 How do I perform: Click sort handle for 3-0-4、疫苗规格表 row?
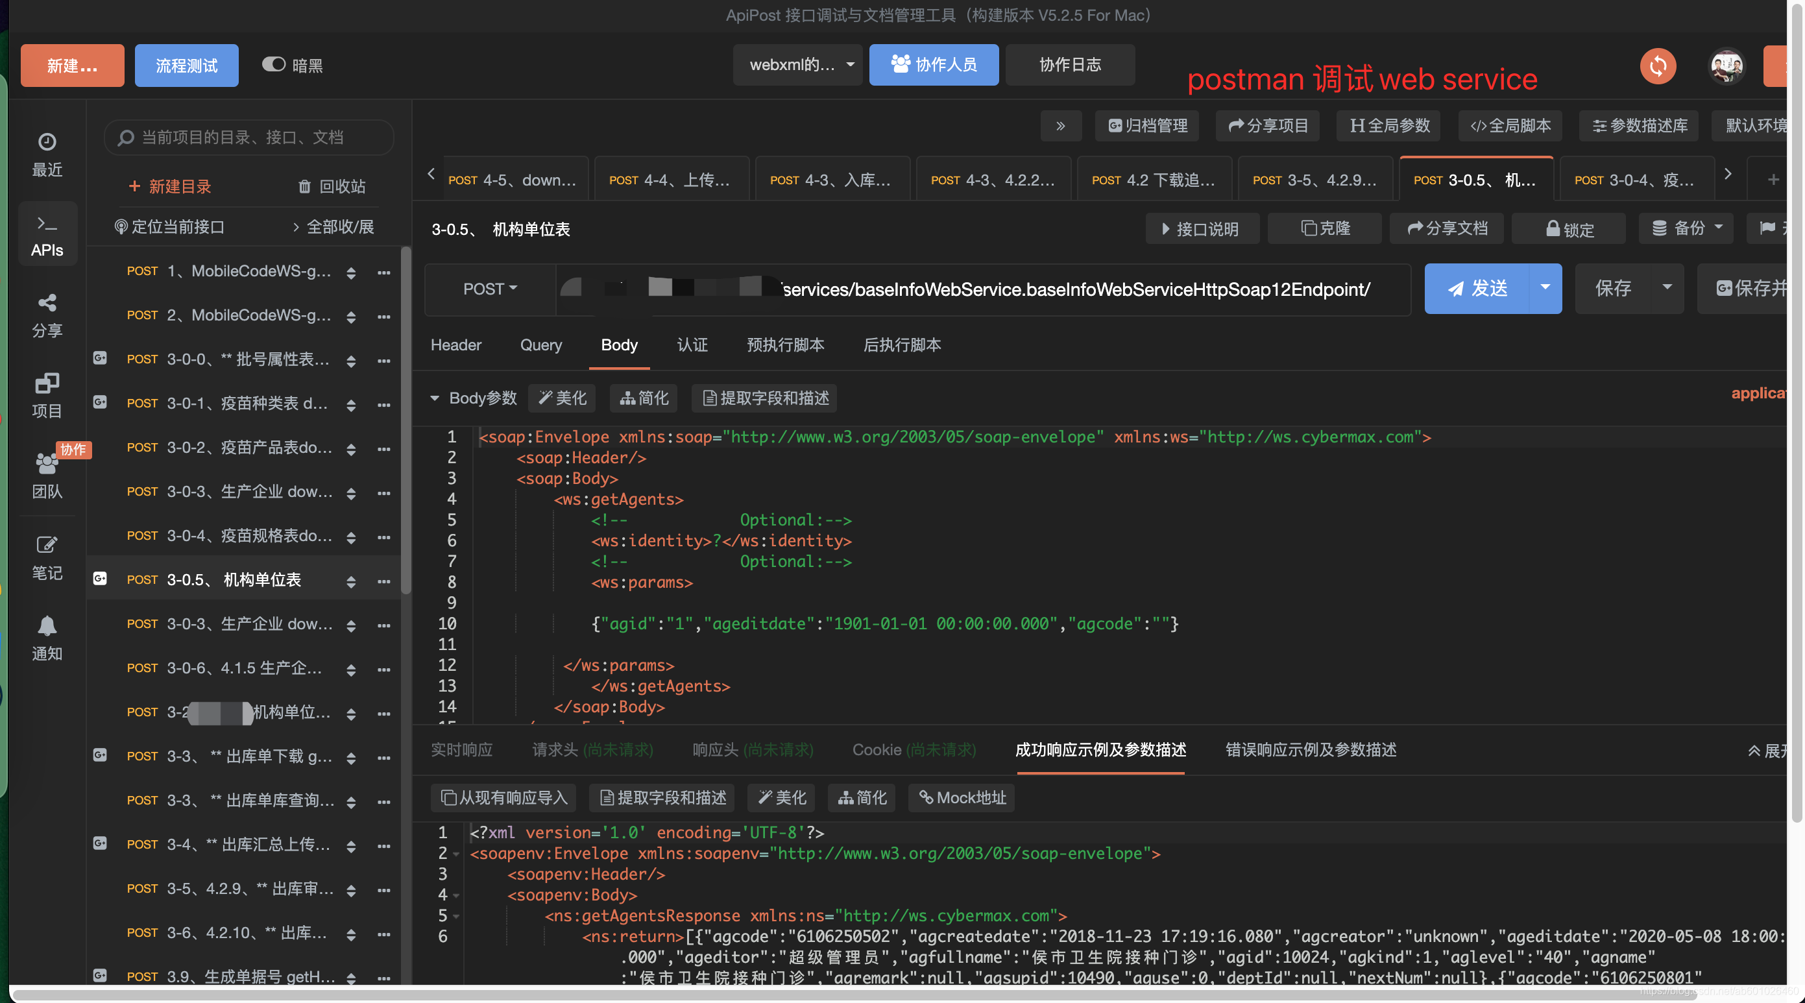pyautogui.click(x=351, y=537)
